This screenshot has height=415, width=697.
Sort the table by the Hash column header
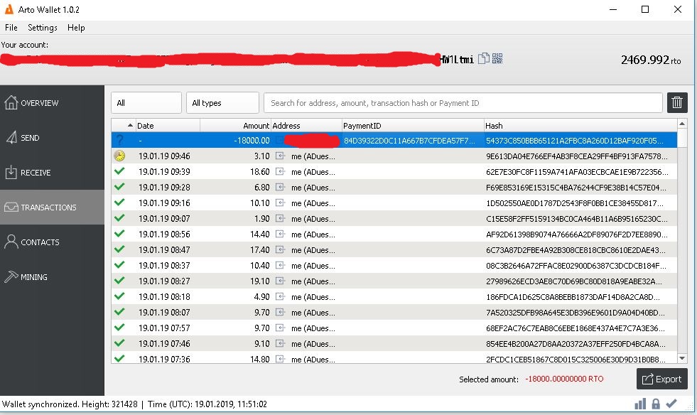click(580, 126)
